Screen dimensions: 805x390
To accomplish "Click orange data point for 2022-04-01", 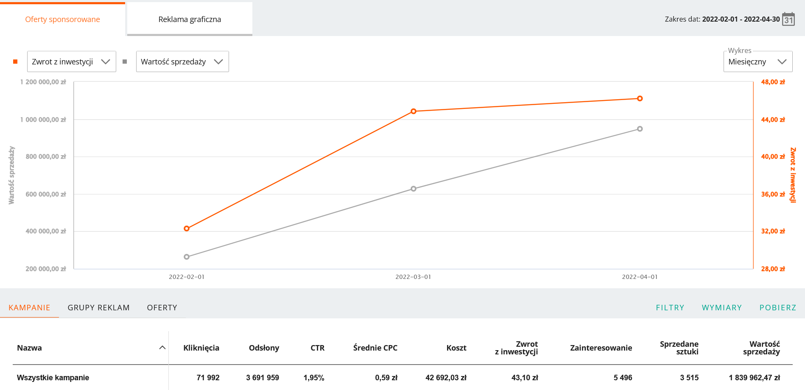I will tap(640, 99).
